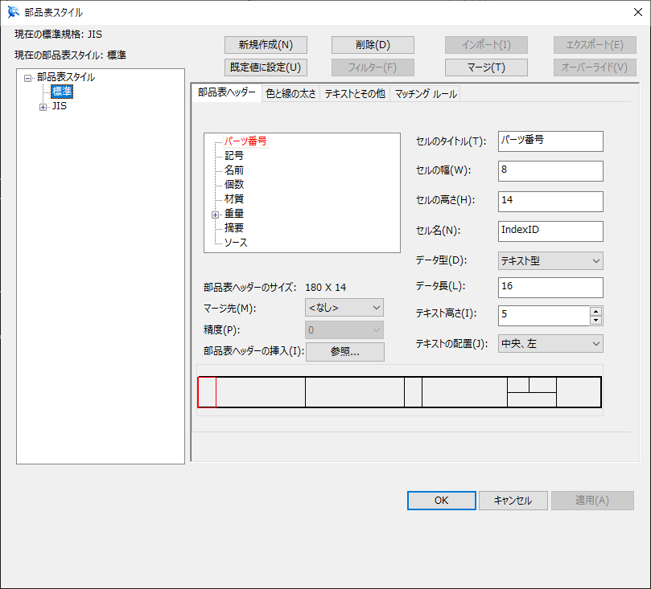Open the マッチング ルール tab
The height and width of the screenshot is (589, 651).
click(x=426, y=93)
